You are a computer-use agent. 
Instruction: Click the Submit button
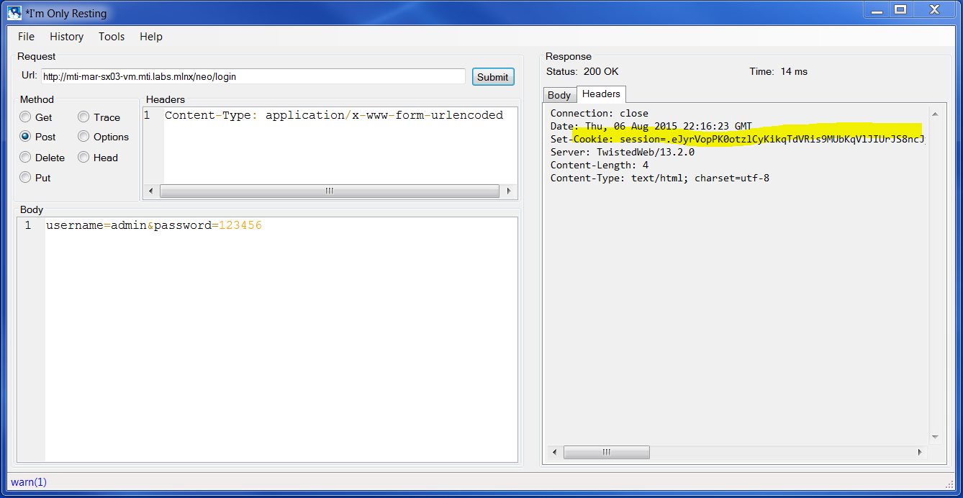point(492,76)
